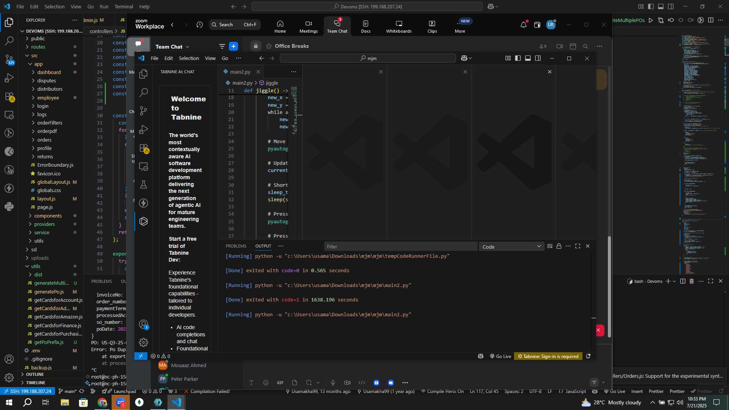Screen dimensions: 729x410
Task: Toggle primary sidebar in mjm window
Action: (518, 58)
